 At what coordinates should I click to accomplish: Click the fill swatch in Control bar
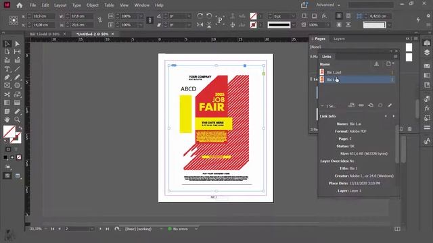pos(253,16)
